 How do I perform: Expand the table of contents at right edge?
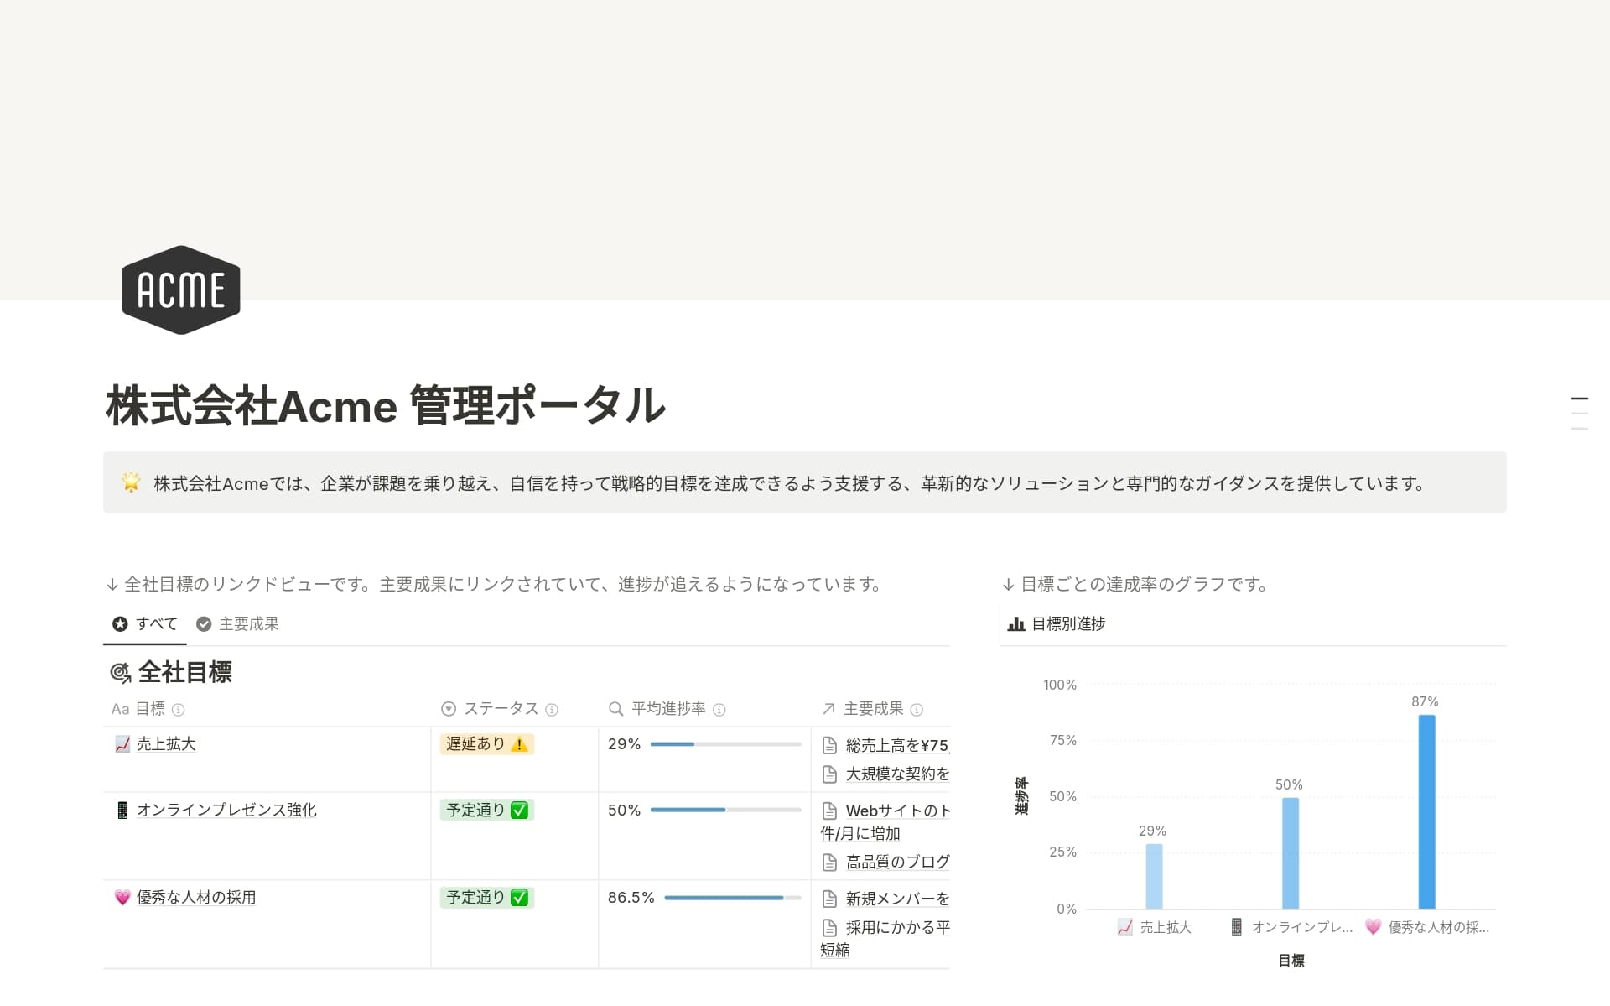coord(1580,413)
